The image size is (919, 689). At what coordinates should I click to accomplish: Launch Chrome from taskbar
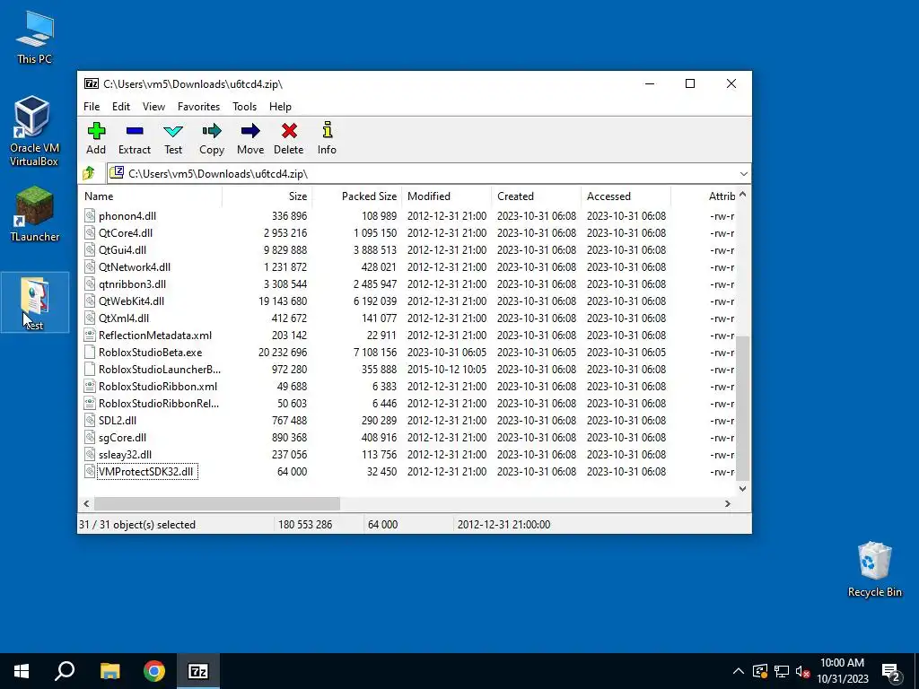[154, 671]
